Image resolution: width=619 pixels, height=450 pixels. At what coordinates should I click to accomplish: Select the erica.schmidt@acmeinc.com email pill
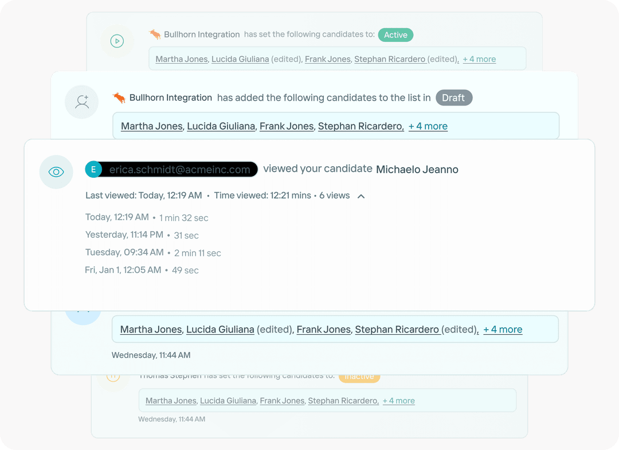[x=178, y=169]
